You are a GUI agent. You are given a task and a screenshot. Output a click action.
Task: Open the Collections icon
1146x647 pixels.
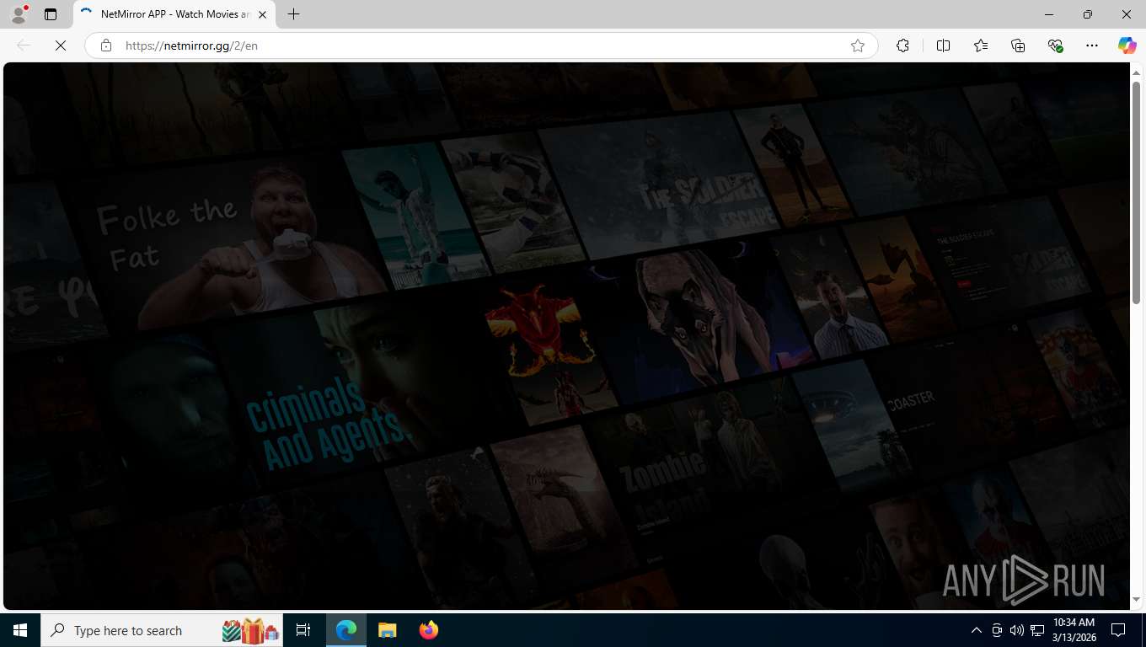(1018, 45)
